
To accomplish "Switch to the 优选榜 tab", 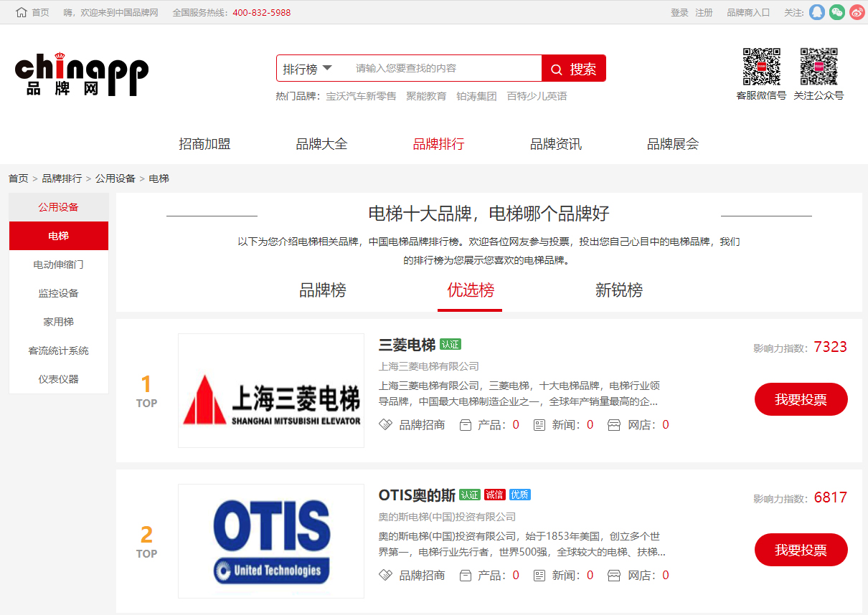I will click(x=471, y=290).
